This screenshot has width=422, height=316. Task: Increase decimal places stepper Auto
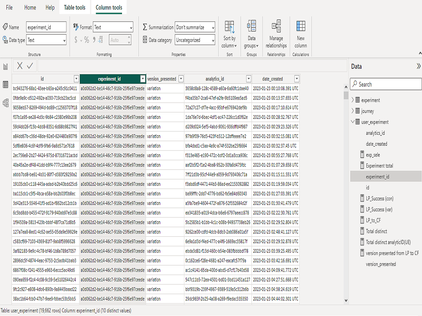click(129, 37)
